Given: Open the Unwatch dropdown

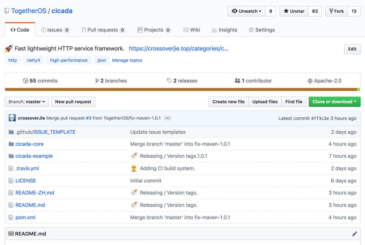Looking at the screenshot, I should (x=247, y=11).
